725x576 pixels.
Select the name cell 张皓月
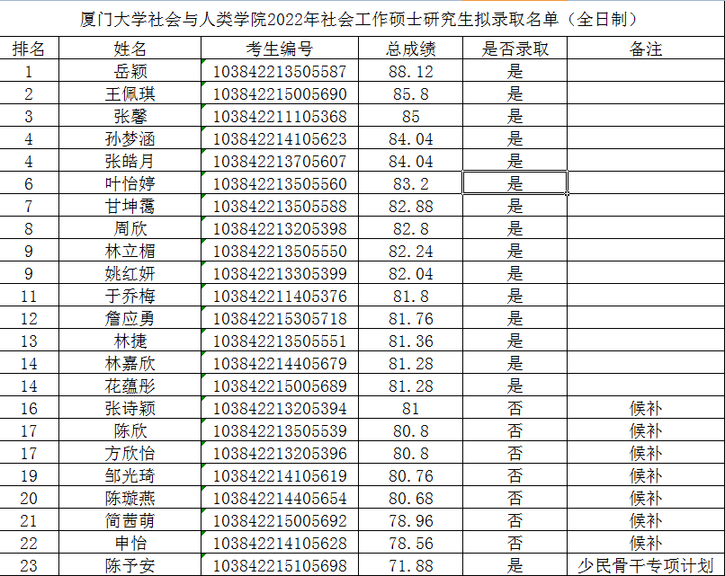[x=130, y=161]
